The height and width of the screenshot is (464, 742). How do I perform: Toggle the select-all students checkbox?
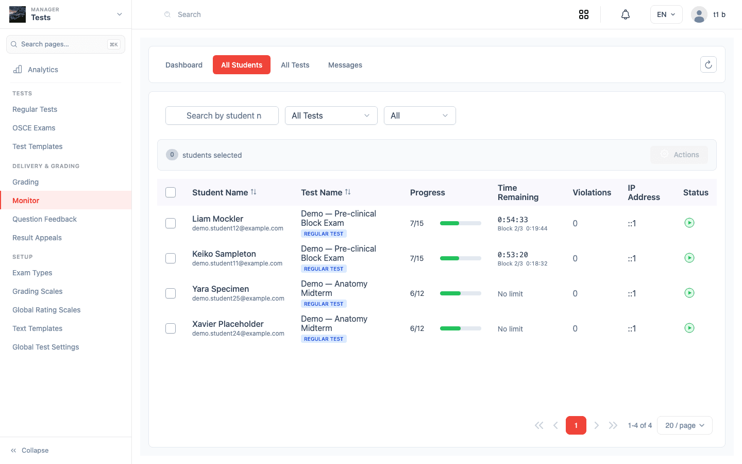[171, 192]
